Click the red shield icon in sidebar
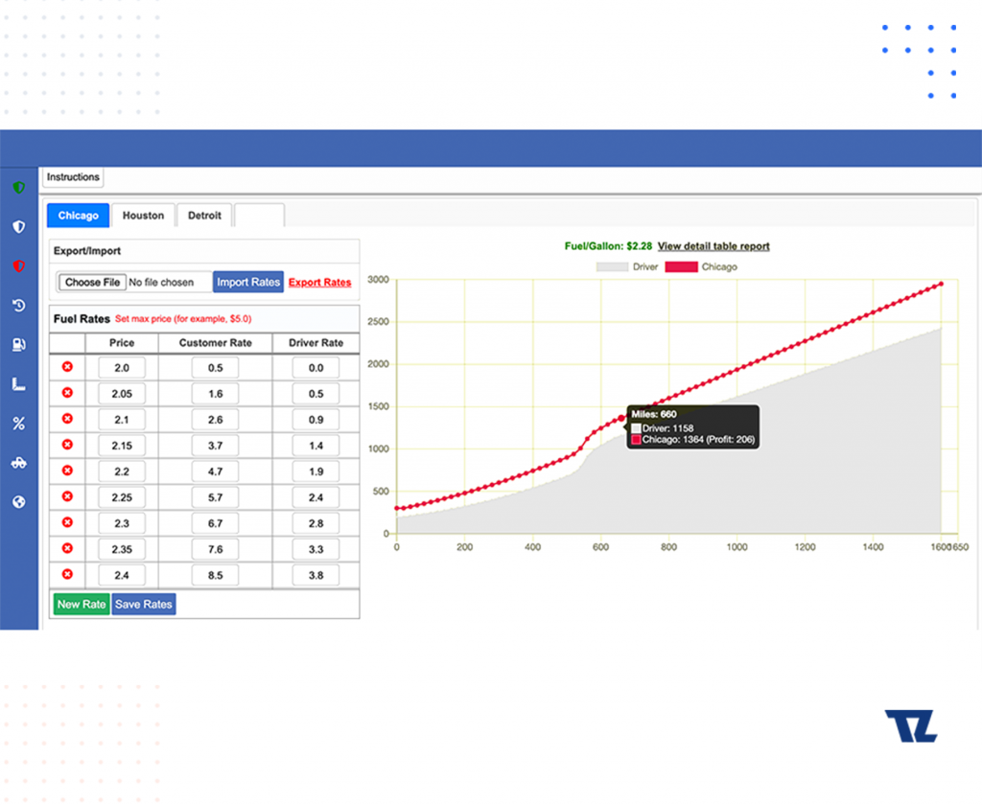The height and width of the screenshot is (805, 982). point(18,265)
